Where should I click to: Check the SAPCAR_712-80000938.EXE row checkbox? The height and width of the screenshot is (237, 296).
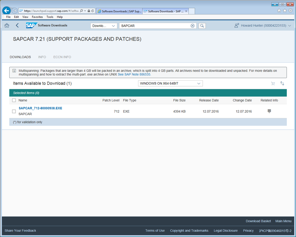14,111
